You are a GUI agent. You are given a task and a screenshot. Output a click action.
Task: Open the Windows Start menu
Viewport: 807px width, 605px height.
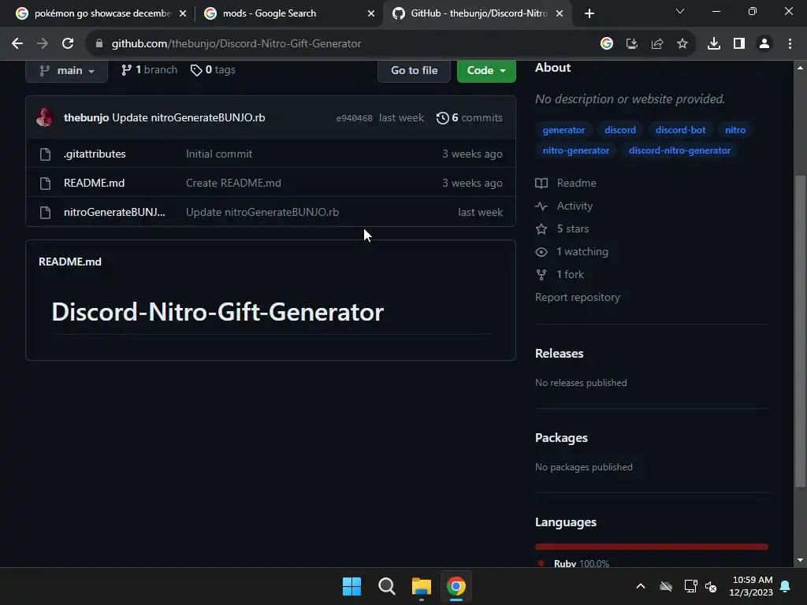[x=352, y=586]
